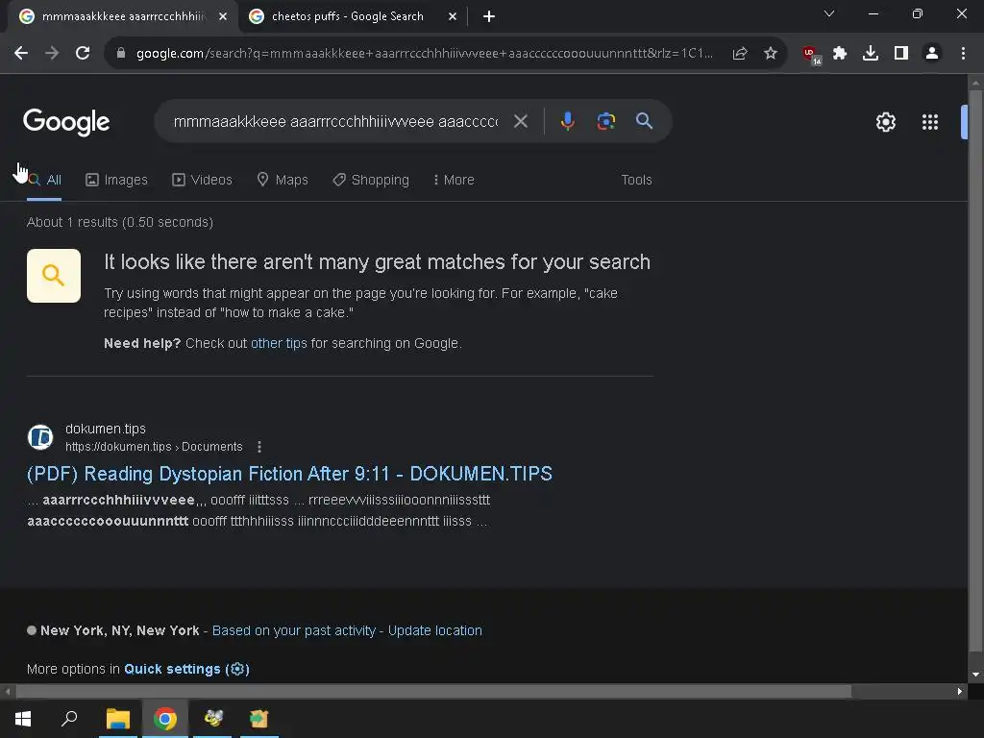View site information lock icon
This screenshot has width=984, height=738.
click(x=121, y=54)
